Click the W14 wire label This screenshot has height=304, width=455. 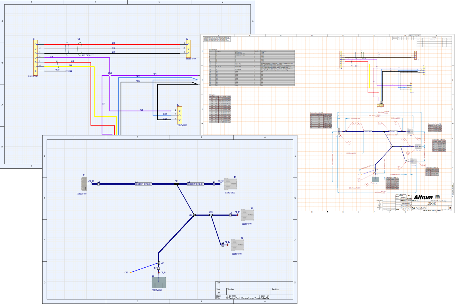pyautogui.click(x=165, y=119)
